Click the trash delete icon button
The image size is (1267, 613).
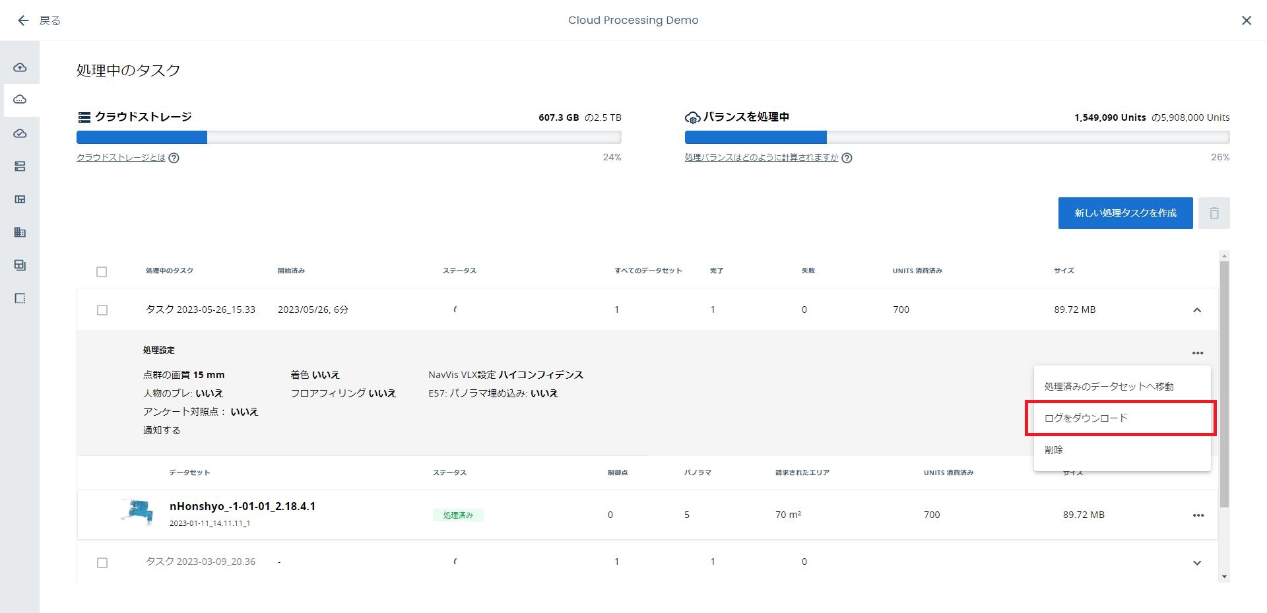1214,213
